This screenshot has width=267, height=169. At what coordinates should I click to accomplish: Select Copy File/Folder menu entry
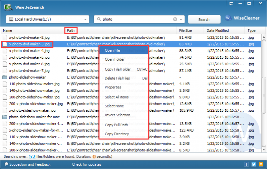[x=123, y=69]
